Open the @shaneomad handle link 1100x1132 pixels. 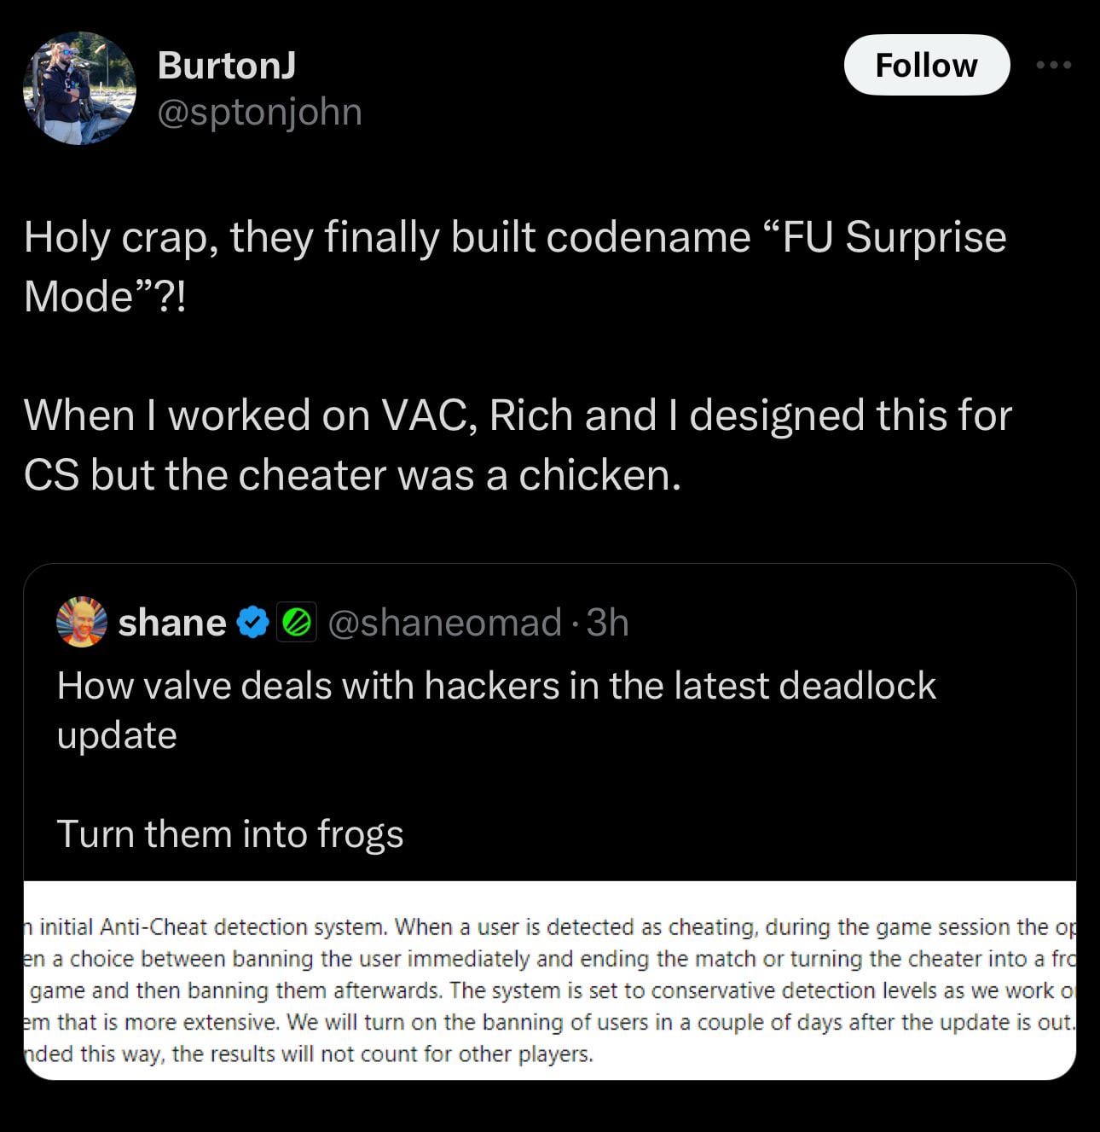pos(440,622)
